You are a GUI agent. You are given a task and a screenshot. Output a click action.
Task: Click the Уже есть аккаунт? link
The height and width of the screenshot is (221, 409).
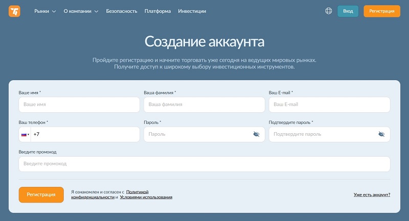(x=372, y=194)
